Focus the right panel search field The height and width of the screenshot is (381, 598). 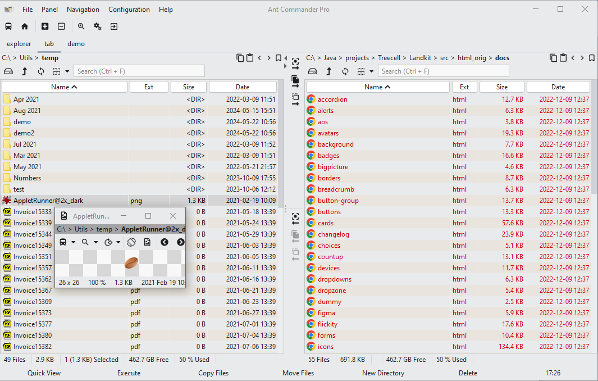[444, 71]
